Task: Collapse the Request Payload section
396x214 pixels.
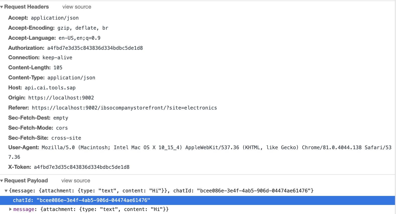Action: click(2, 180)
